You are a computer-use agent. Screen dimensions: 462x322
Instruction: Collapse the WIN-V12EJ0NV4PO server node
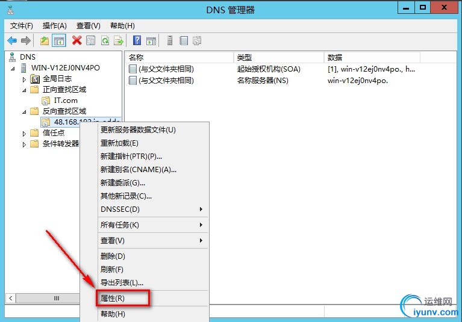point(13,69)
